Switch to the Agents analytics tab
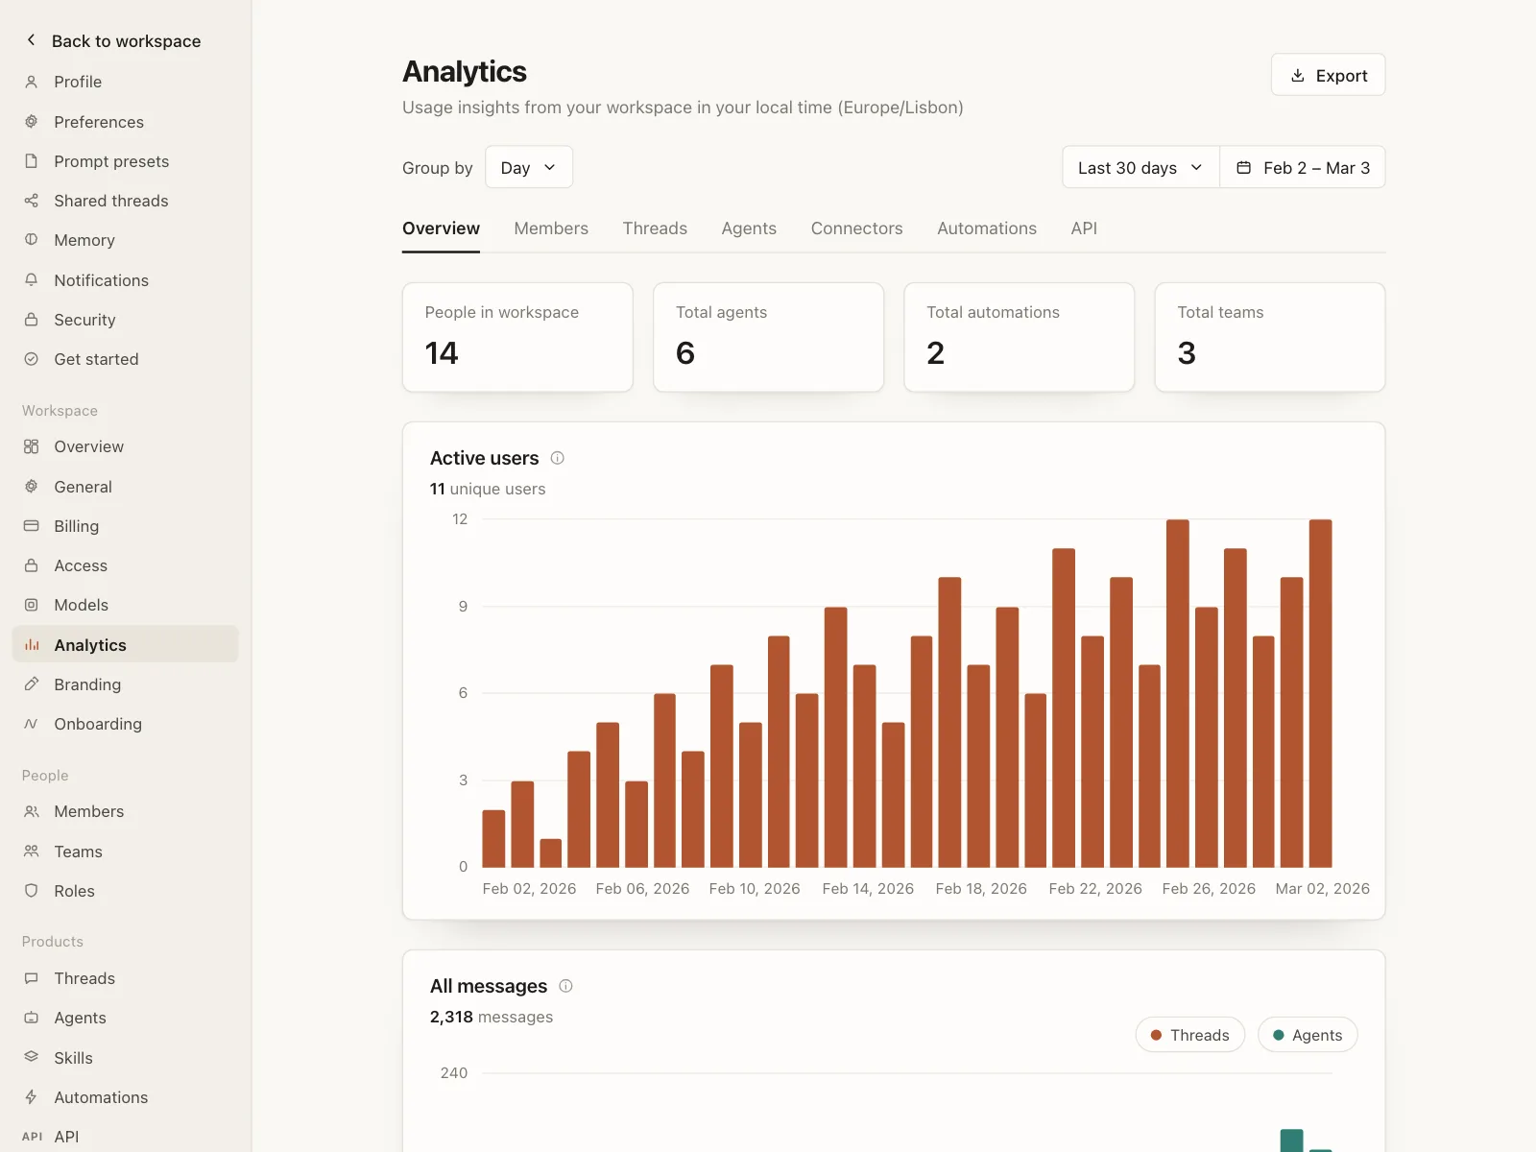The height and width of the screenshot is (1152, 1536). [749, 228]
